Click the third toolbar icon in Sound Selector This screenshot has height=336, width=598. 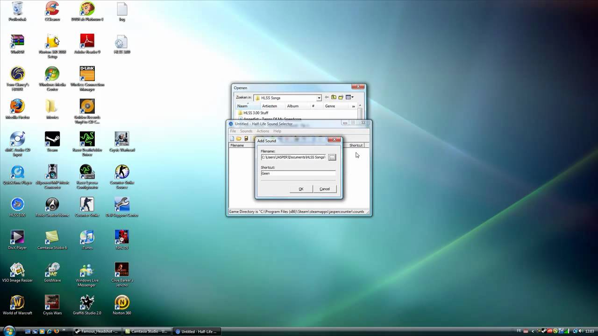pyautogui.click(x=246, y=139)
